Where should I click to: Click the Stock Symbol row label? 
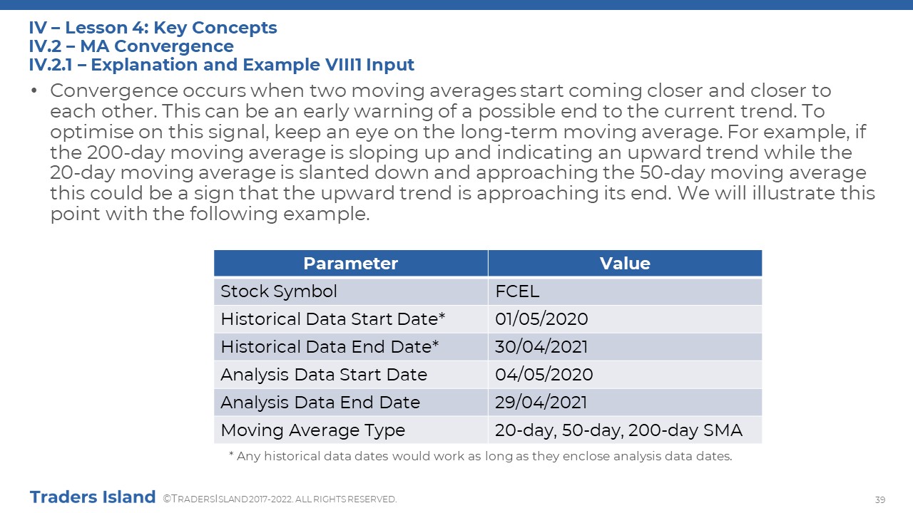(351, 291)
